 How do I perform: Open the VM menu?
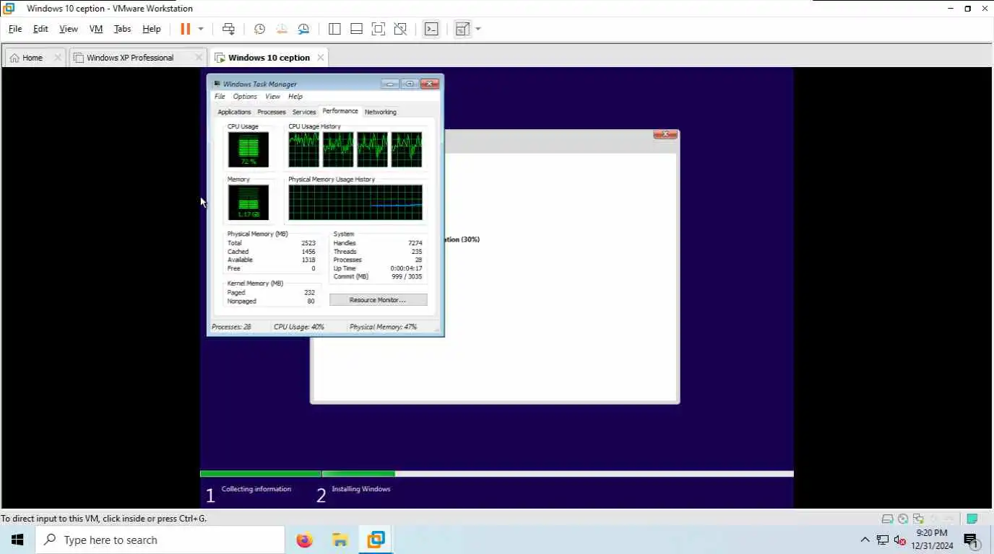point(96,29)
